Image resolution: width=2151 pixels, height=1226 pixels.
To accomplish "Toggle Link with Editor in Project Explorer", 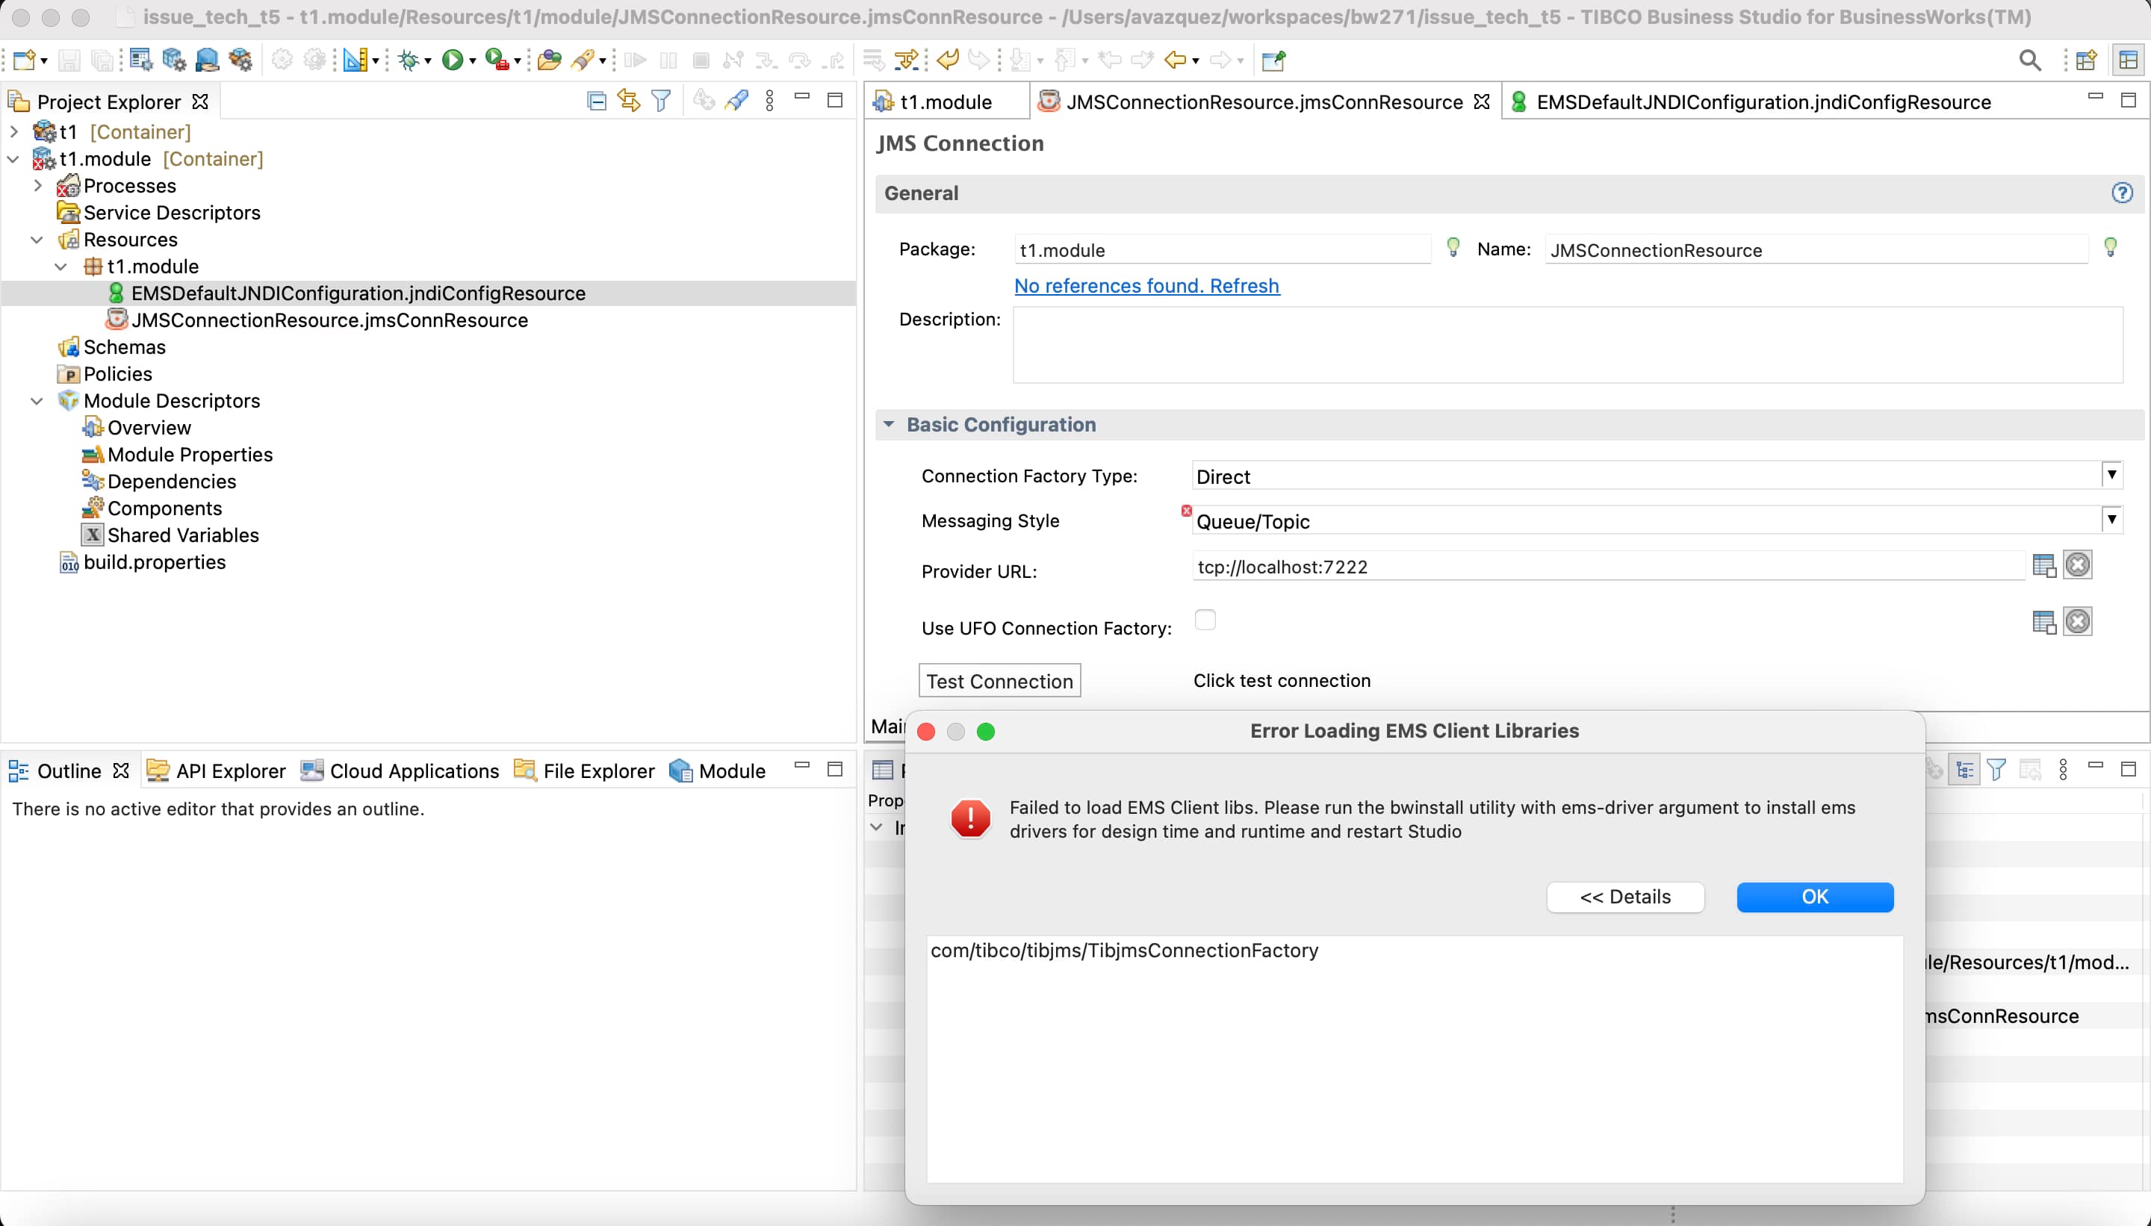I will tap(627, 100).
